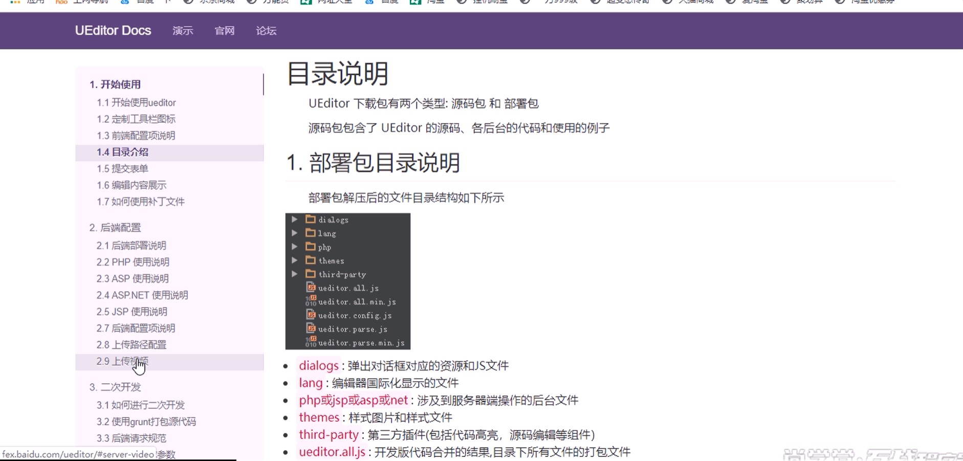The width and height of the screenshot is (963, 461).
Task: Click the red themes term in bullet list
Action: tap(319, 418)
